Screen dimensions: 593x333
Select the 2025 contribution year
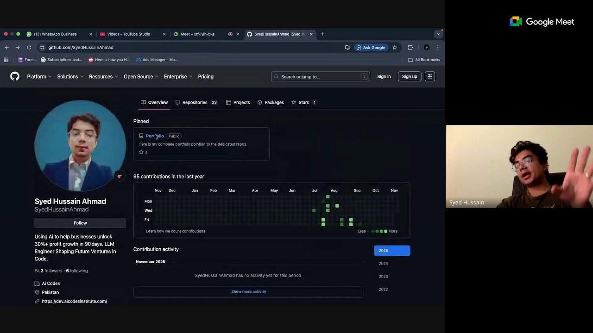click(x=392, y=251)
